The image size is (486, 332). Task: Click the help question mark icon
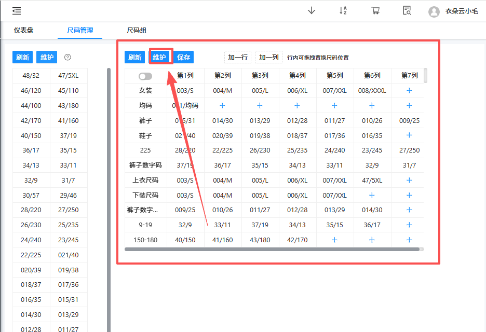coord(67,58)
